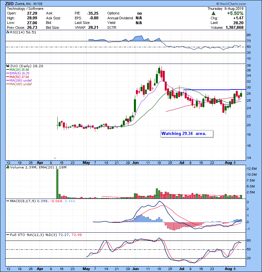The width and height of the screenshot is (262, 272).
Task: Click the Last Size label
Action: click(82, 23)
